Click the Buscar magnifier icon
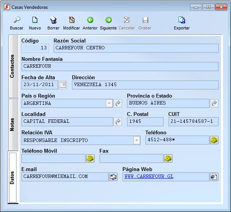 (x=17, y=20)
